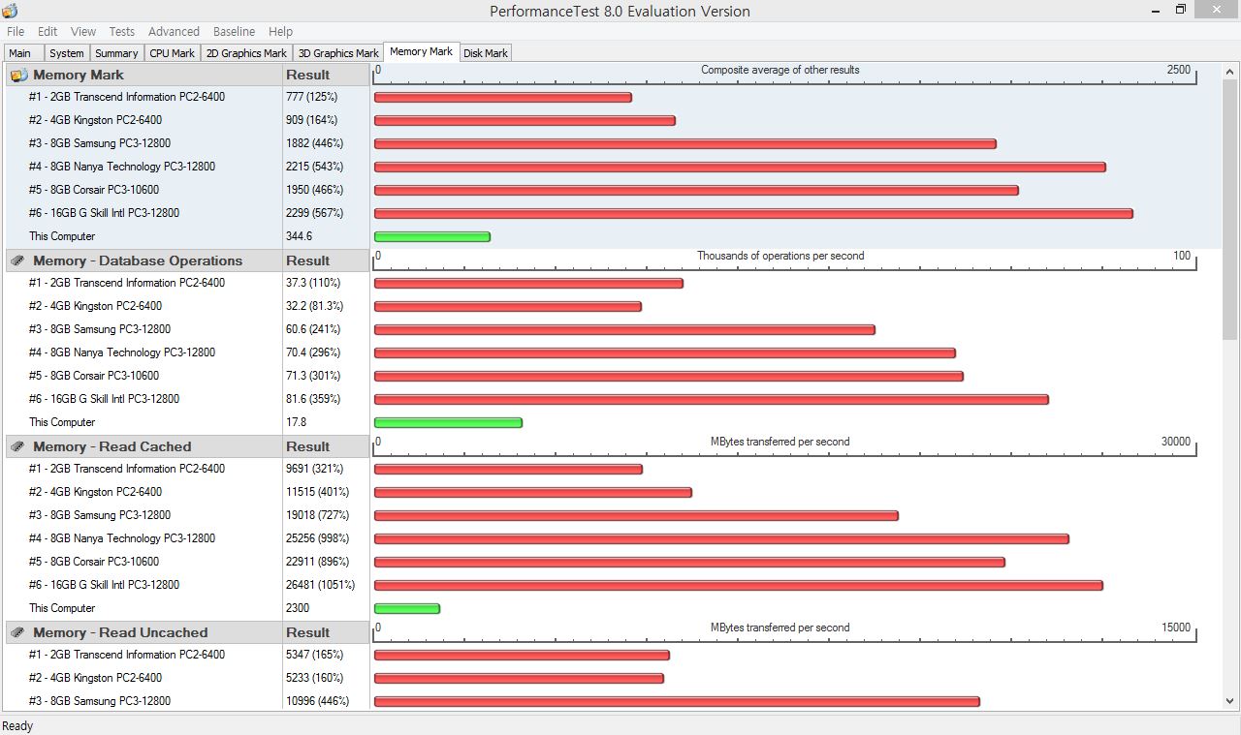The height and width of the screenshot is (735, 1241).
Task: Click the green This Computer bar in Read Cached
Action: tap(407, 608)
